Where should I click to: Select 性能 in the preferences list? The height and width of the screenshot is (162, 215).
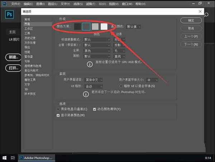click(27, 52)
